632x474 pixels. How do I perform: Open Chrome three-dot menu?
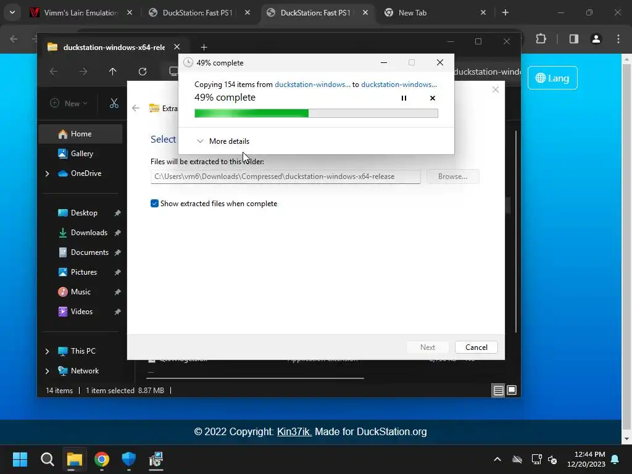pos(618,39)
